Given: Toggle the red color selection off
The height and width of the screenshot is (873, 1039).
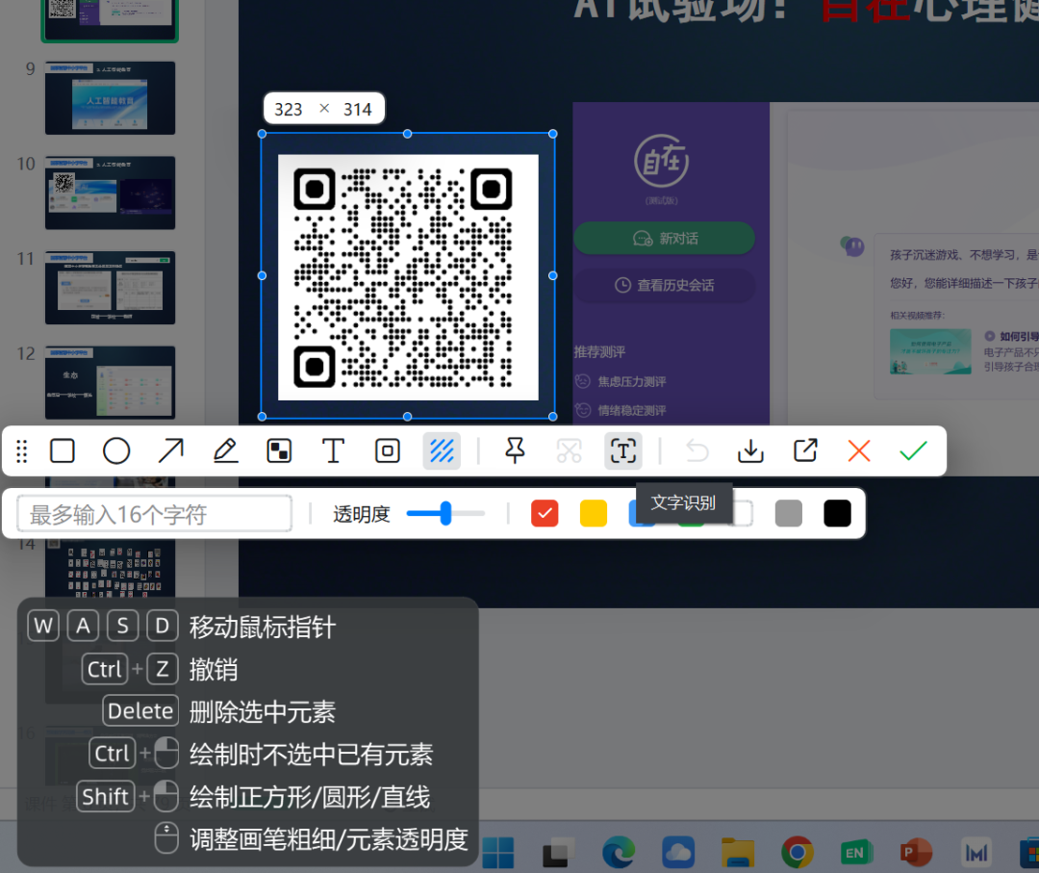Looking at the screenshot, I should click(x=545, y=513).
